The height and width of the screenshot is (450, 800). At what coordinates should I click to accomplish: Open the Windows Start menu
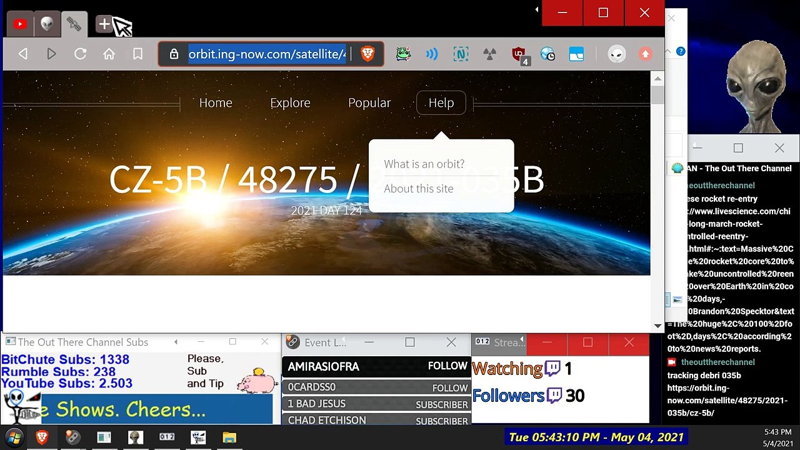pos(14,437)
